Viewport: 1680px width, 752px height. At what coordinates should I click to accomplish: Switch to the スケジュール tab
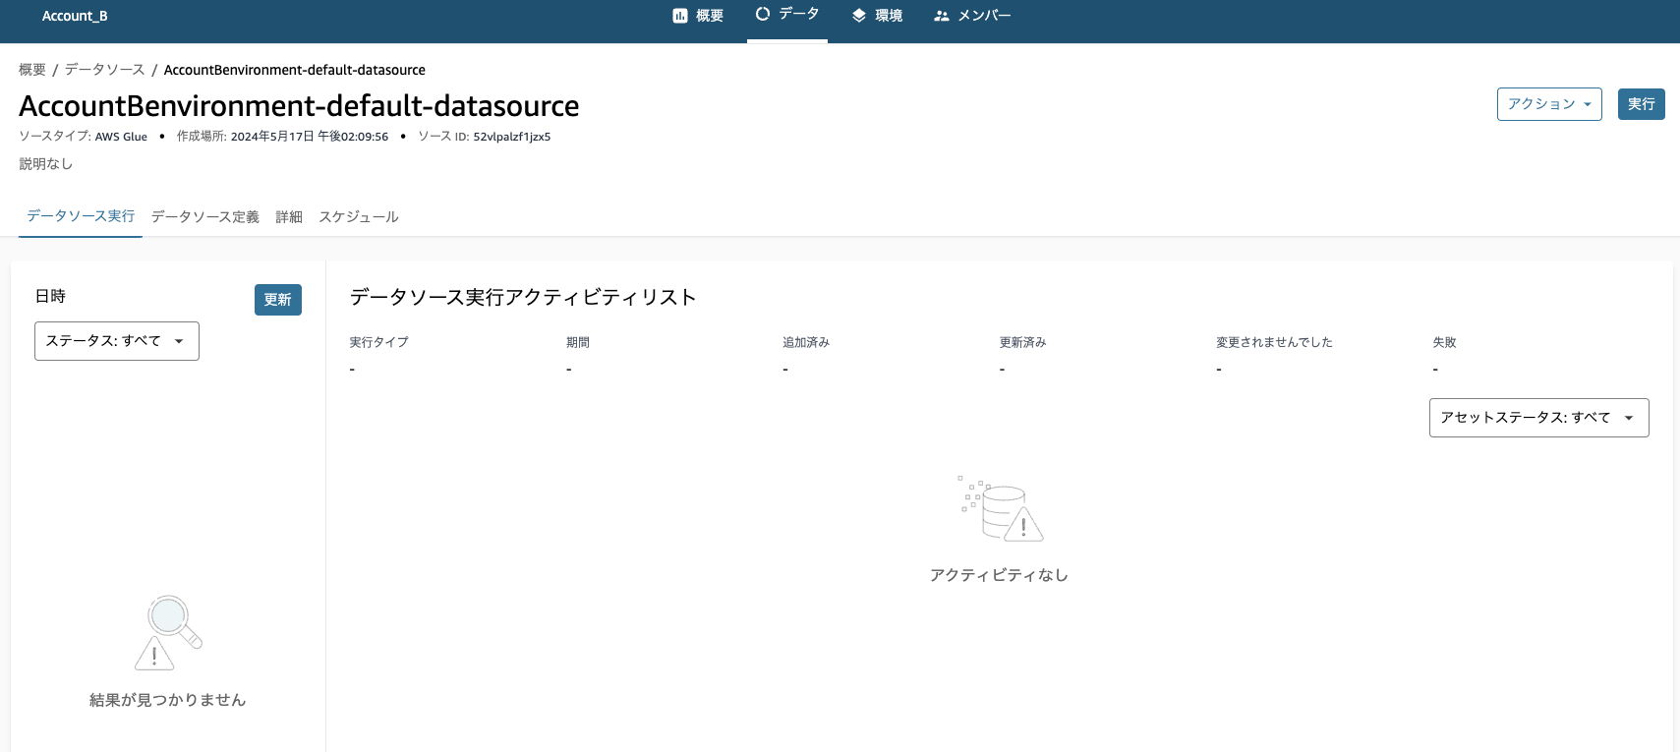pos(359,217)
